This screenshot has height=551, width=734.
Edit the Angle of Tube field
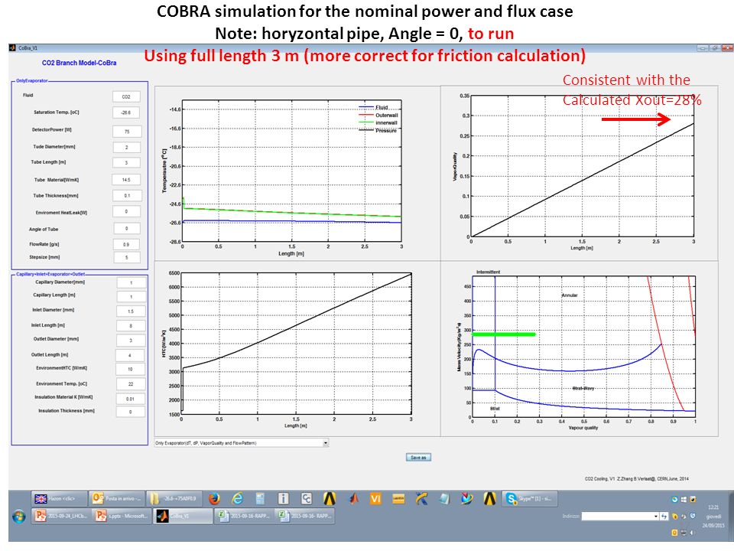(x=127, y=229)
